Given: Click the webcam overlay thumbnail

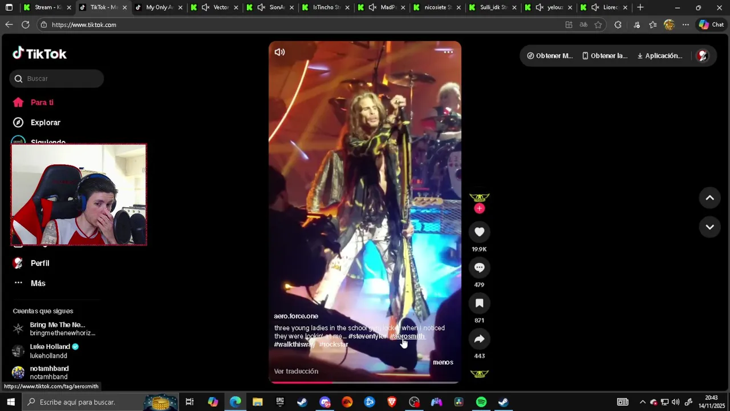Looking at the screenshot, I should point(79,195).
